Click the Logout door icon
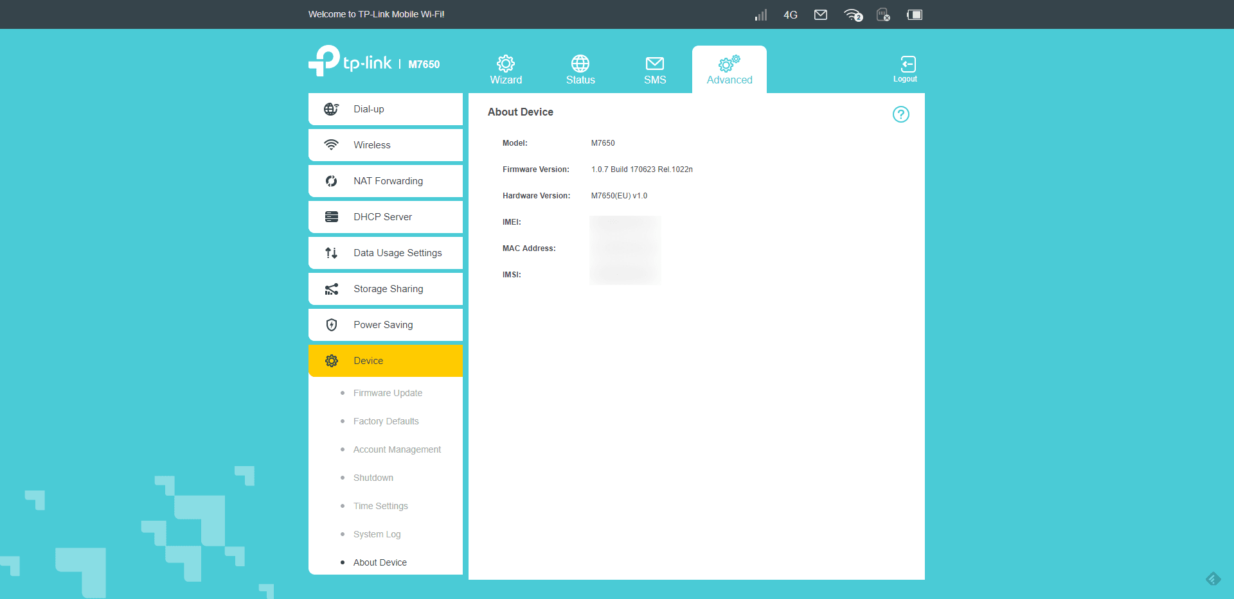The width and height of the screenshot is (1234, 599). click(x=908, y=64)
